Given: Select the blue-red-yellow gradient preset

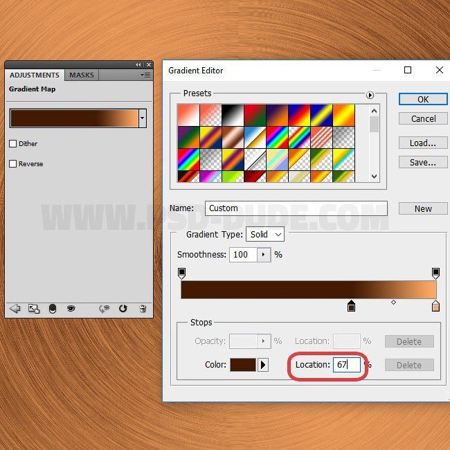Looking at the screenshot, I should coord(299,115).
